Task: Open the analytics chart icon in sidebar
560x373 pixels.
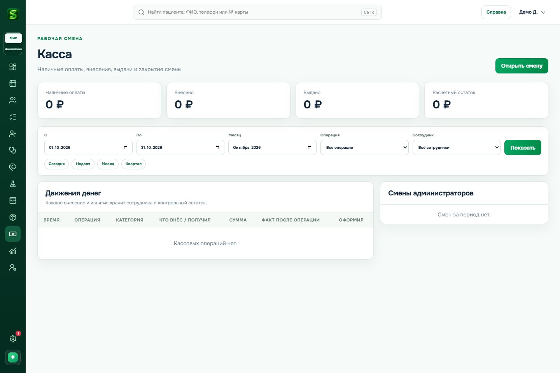Action: pos(13,251)
